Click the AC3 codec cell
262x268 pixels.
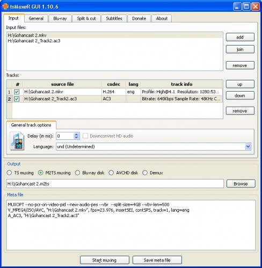tap(114, 99)
